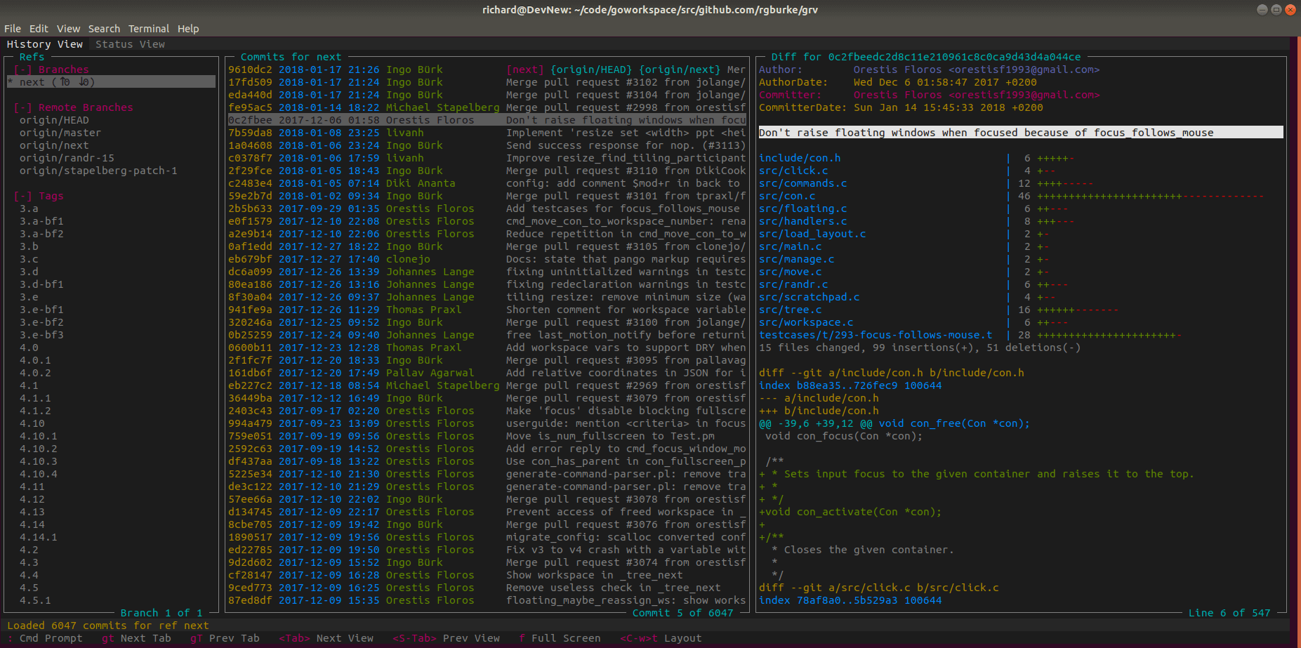Viewport: 1301px width, 648px height.
Task: Open the Help menu
Action: click(x=188, y=29)
